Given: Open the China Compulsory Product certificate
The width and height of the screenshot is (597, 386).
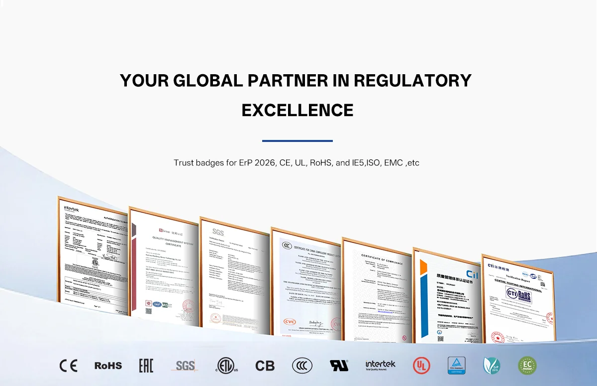Looking at the screenshot, I should (x=306, y=284).
